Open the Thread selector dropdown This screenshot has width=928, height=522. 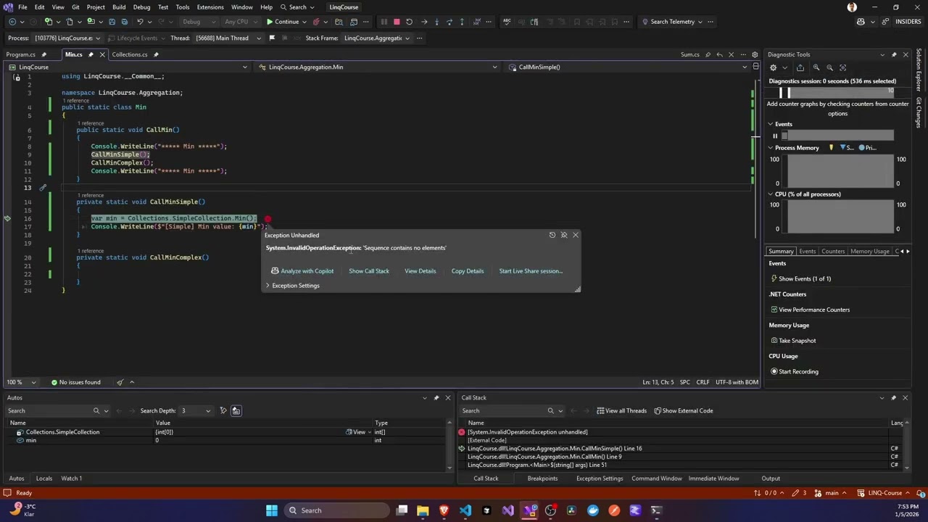228,38
